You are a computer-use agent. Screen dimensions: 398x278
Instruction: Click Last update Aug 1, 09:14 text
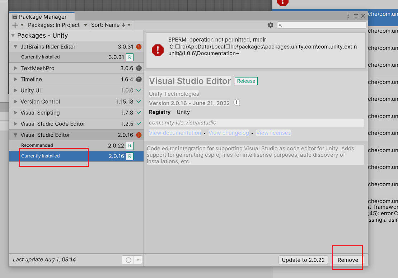45,259
